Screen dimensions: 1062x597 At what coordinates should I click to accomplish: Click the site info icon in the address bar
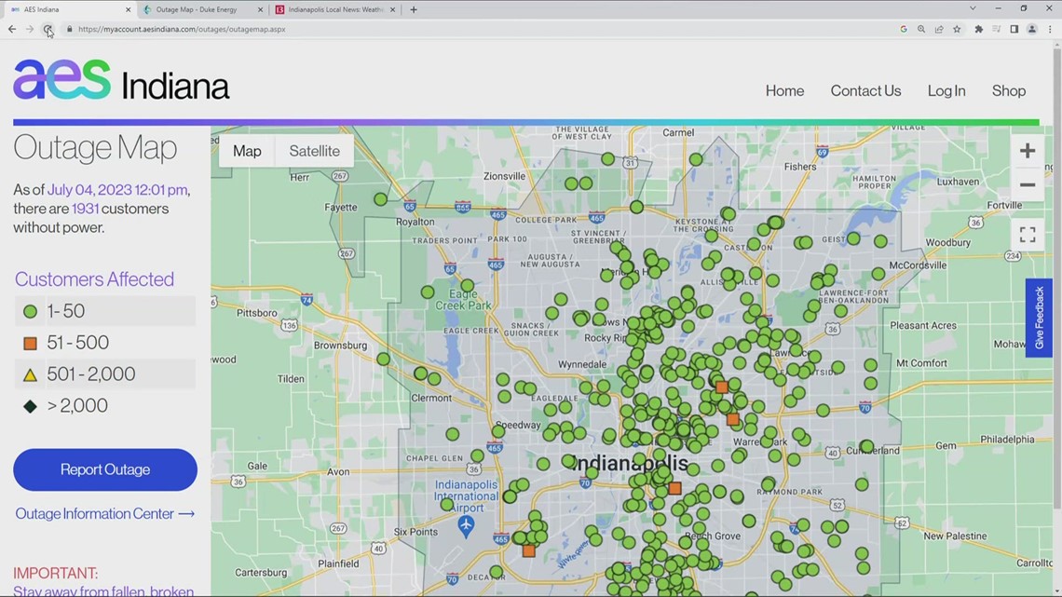coord(70,29)
